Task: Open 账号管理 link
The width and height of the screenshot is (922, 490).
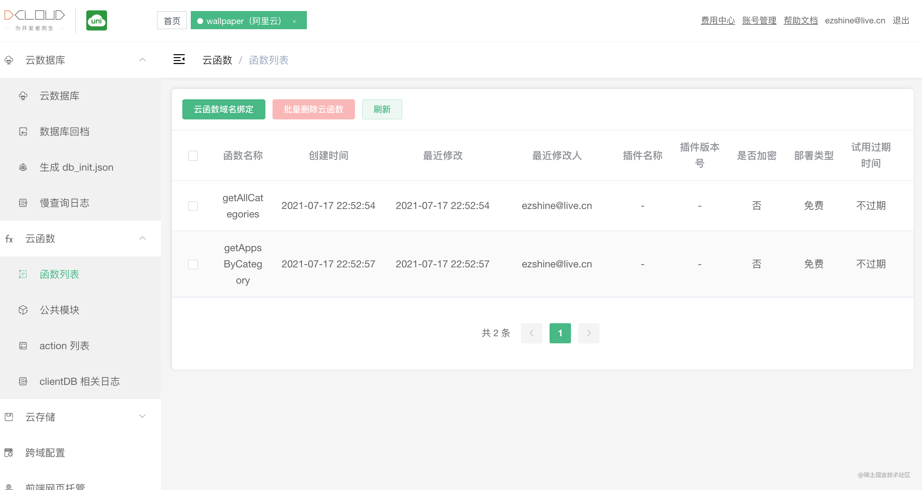Action: [x=759, y=20]
